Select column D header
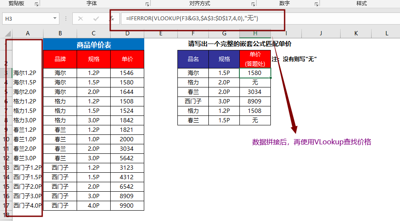The image size is (400, 221). (127, 34)
